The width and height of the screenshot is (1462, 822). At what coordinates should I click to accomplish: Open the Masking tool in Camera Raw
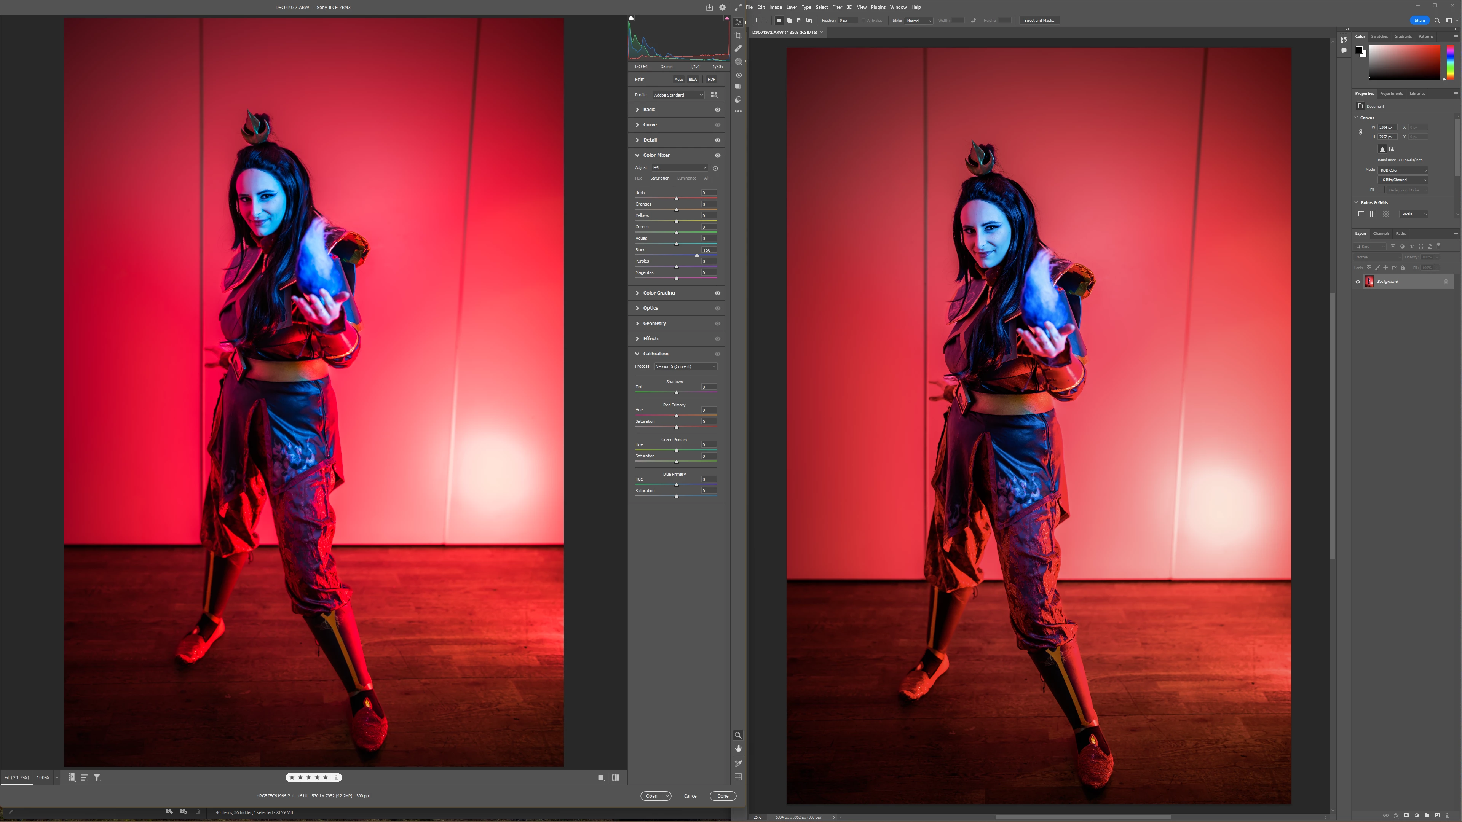coord(738,61)
